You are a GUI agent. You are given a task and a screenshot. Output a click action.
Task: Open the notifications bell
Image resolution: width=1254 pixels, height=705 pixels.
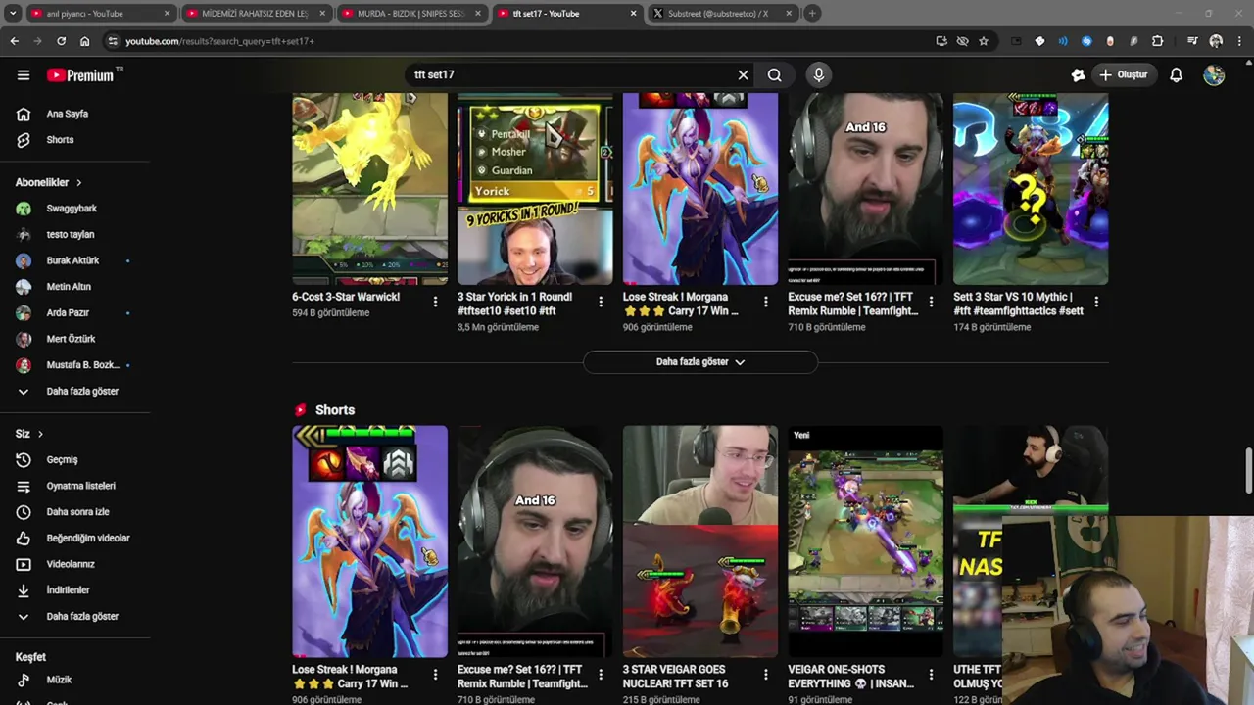(1176, 74)
